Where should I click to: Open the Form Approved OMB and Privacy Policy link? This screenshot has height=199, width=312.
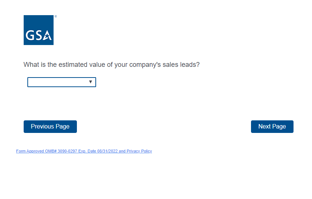(x=84, y=151)
